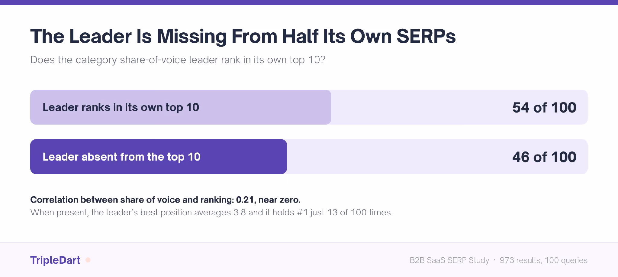618x277 pixels.
Task: Click the TripleDart logo text
Action: (55, 260)
